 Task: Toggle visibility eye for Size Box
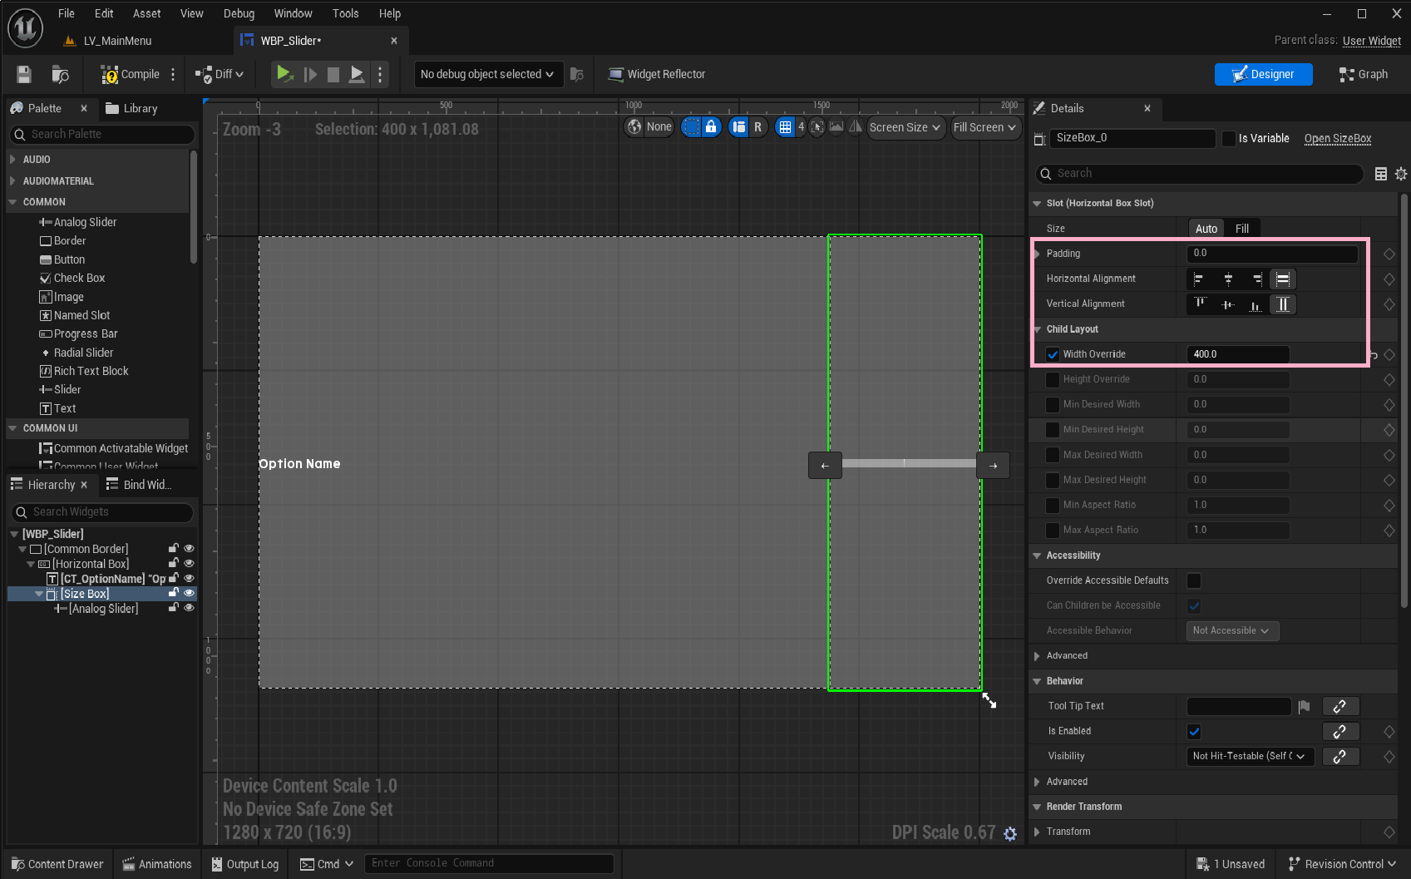[189, 593]
